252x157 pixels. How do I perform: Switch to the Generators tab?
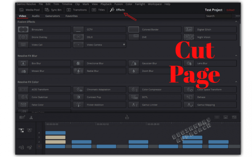coord(52,16)
